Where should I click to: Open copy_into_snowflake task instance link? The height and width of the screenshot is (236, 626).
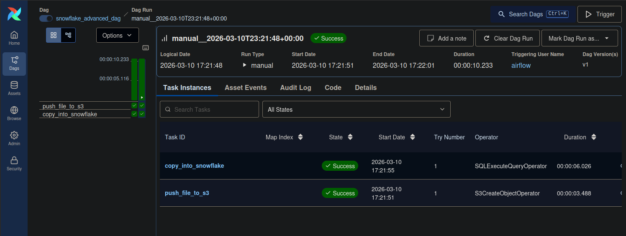pos(195,166)
